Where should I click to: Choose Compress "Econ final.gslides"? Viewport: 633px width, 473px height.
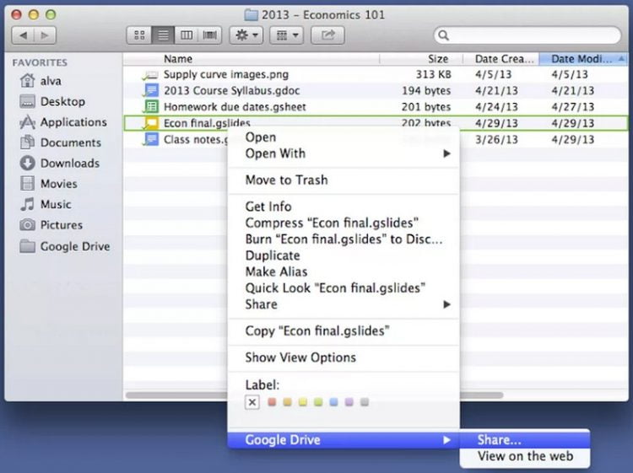344,223
